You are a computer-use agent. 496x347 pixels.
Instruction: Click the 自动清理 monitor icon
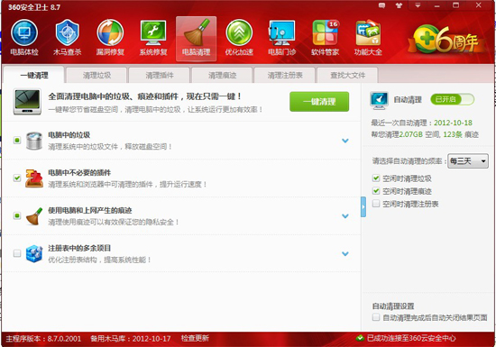tap(379, 101)
